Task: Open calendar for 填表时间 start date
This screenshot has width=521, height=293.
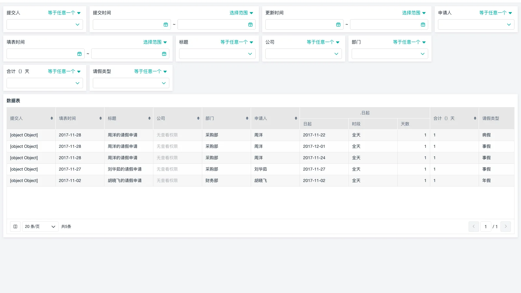Action: coord(79,54)
